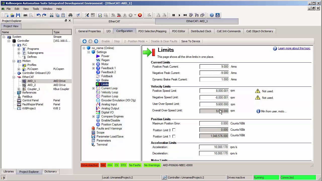Click the next-step skip forward icon
Image resolution: width=322 pixels, height=181 pixels.
click(185, 15)
